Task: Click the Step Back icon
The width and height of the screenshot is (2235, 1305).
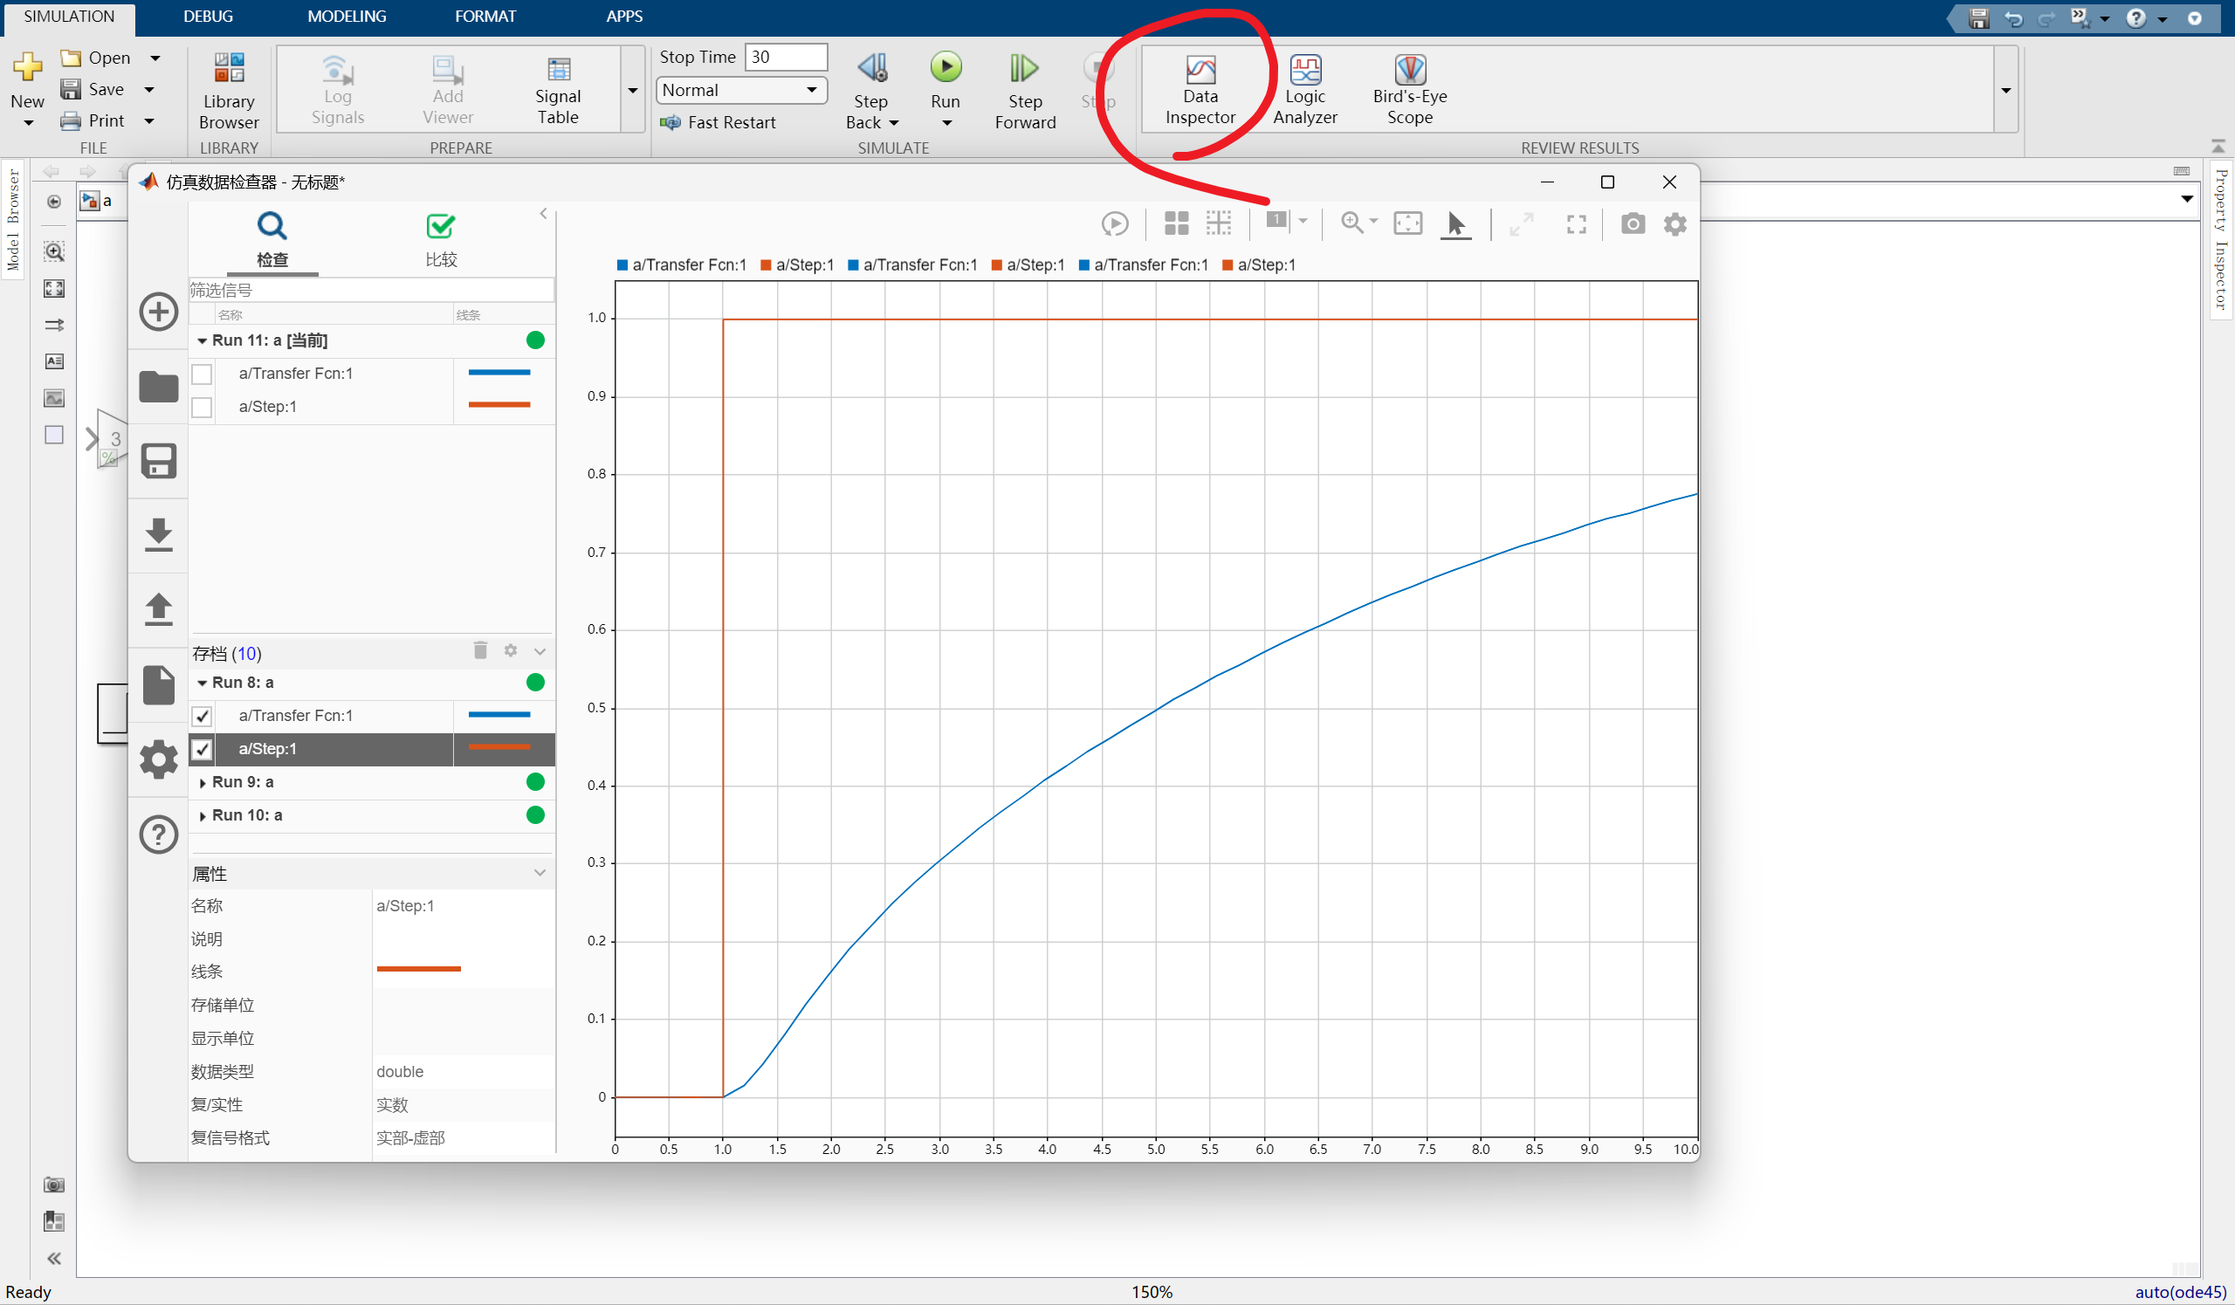Action: pyautogui.click(x=871, y=68)
